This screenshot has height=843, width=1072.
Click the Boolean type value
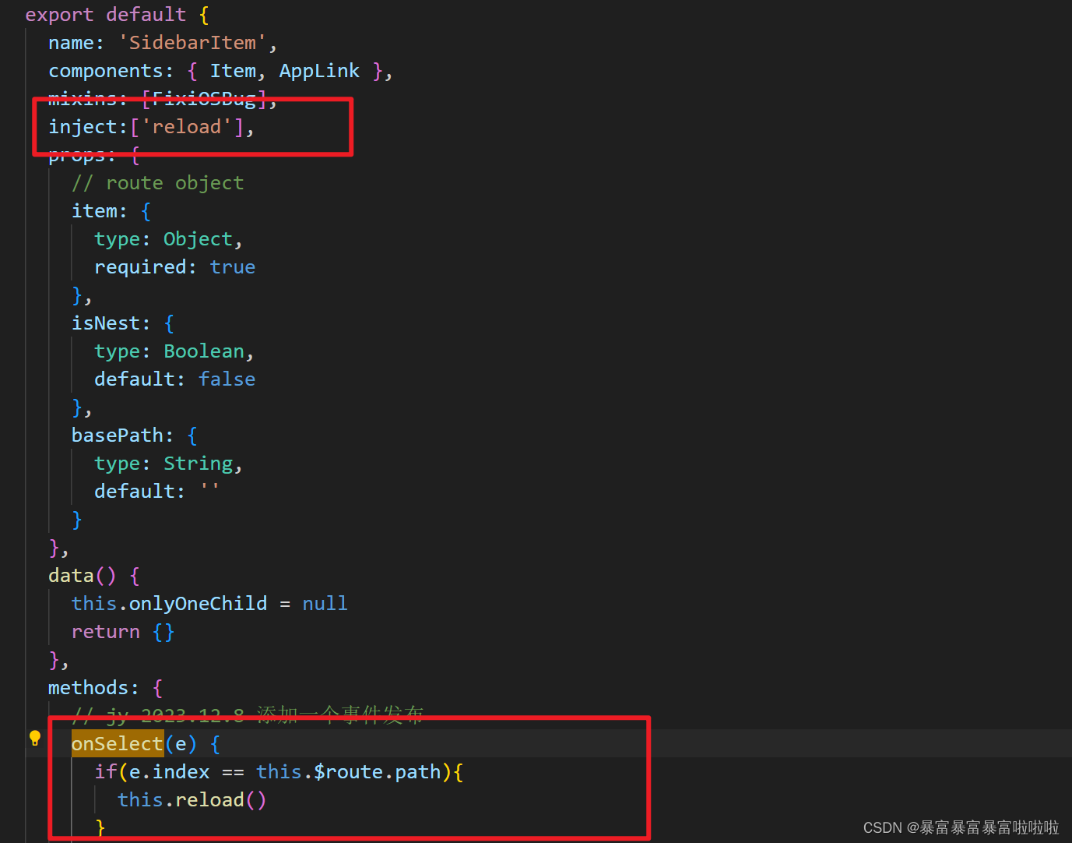pos(204,351)
